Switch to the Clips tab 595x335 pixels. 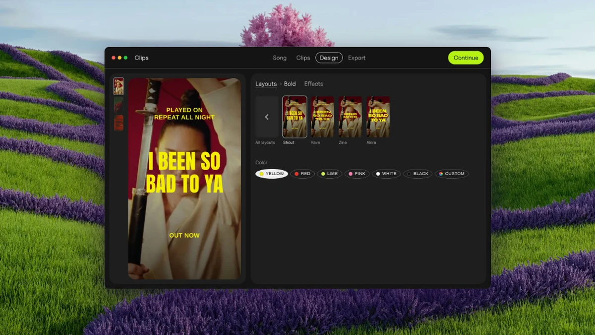(303, 58)
